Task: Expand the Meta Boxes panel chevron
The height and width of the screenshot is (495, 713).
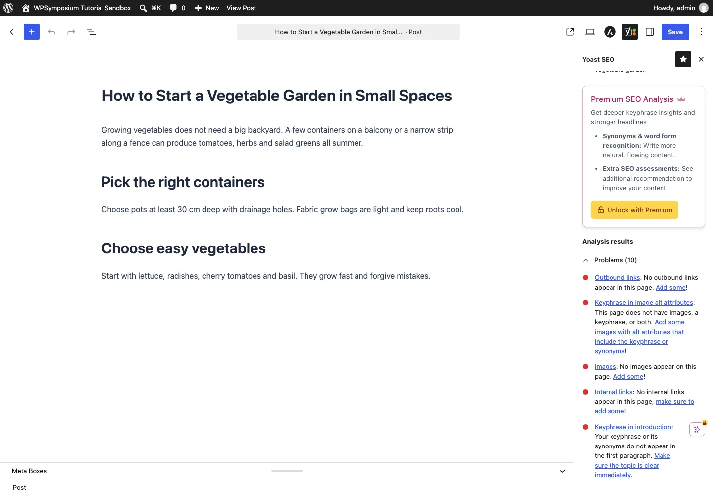Action: (x=562, y=471)
